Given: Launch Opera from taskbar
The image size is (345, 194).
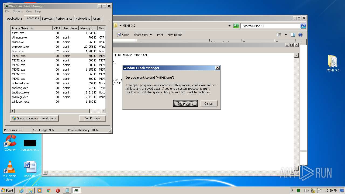Looking at the screenshot, I should pyautogui.click(x=58, y=190).
